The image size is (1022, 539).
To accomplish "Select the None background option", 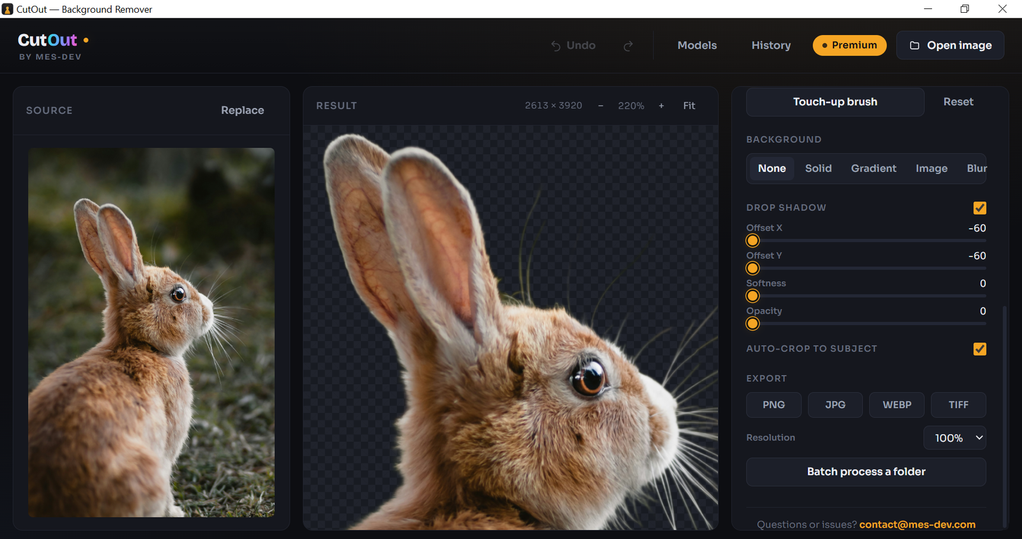I will click(772, 169).
